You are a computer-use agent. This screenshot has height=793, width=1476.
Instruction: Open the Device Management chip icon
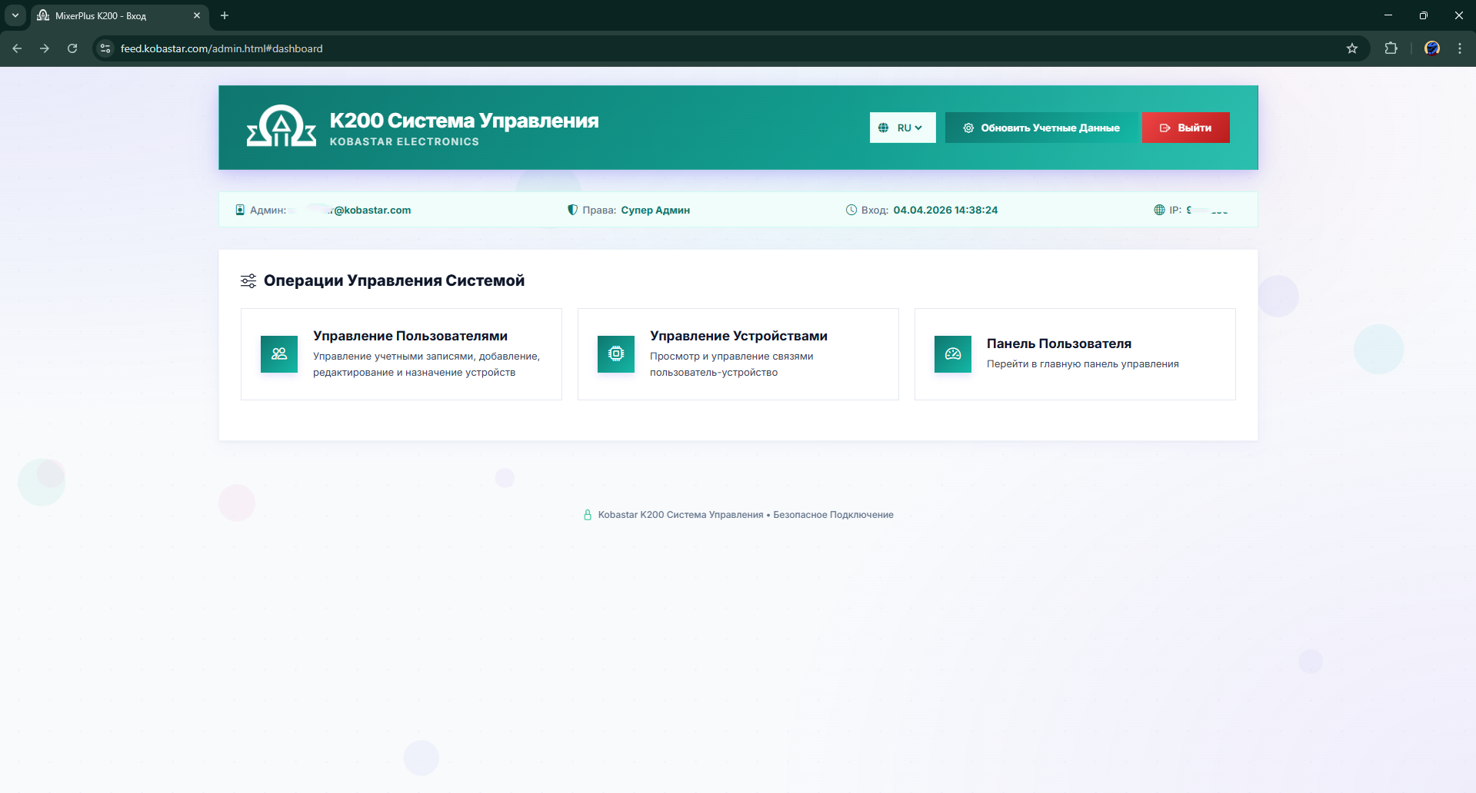[x=616, y=354]
